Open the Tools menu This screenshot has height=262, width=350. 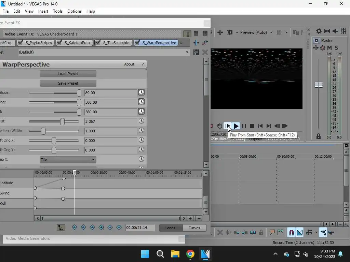click(x=57, y=11)
